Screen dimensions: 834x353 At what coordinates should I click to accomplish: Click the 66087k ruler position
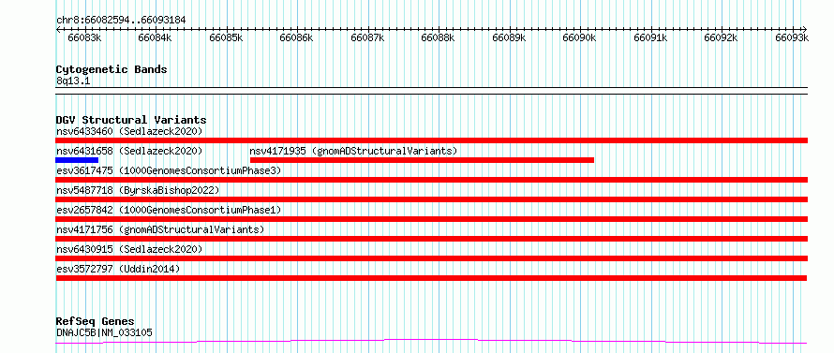pyautogui.click(x=368, y=37)
